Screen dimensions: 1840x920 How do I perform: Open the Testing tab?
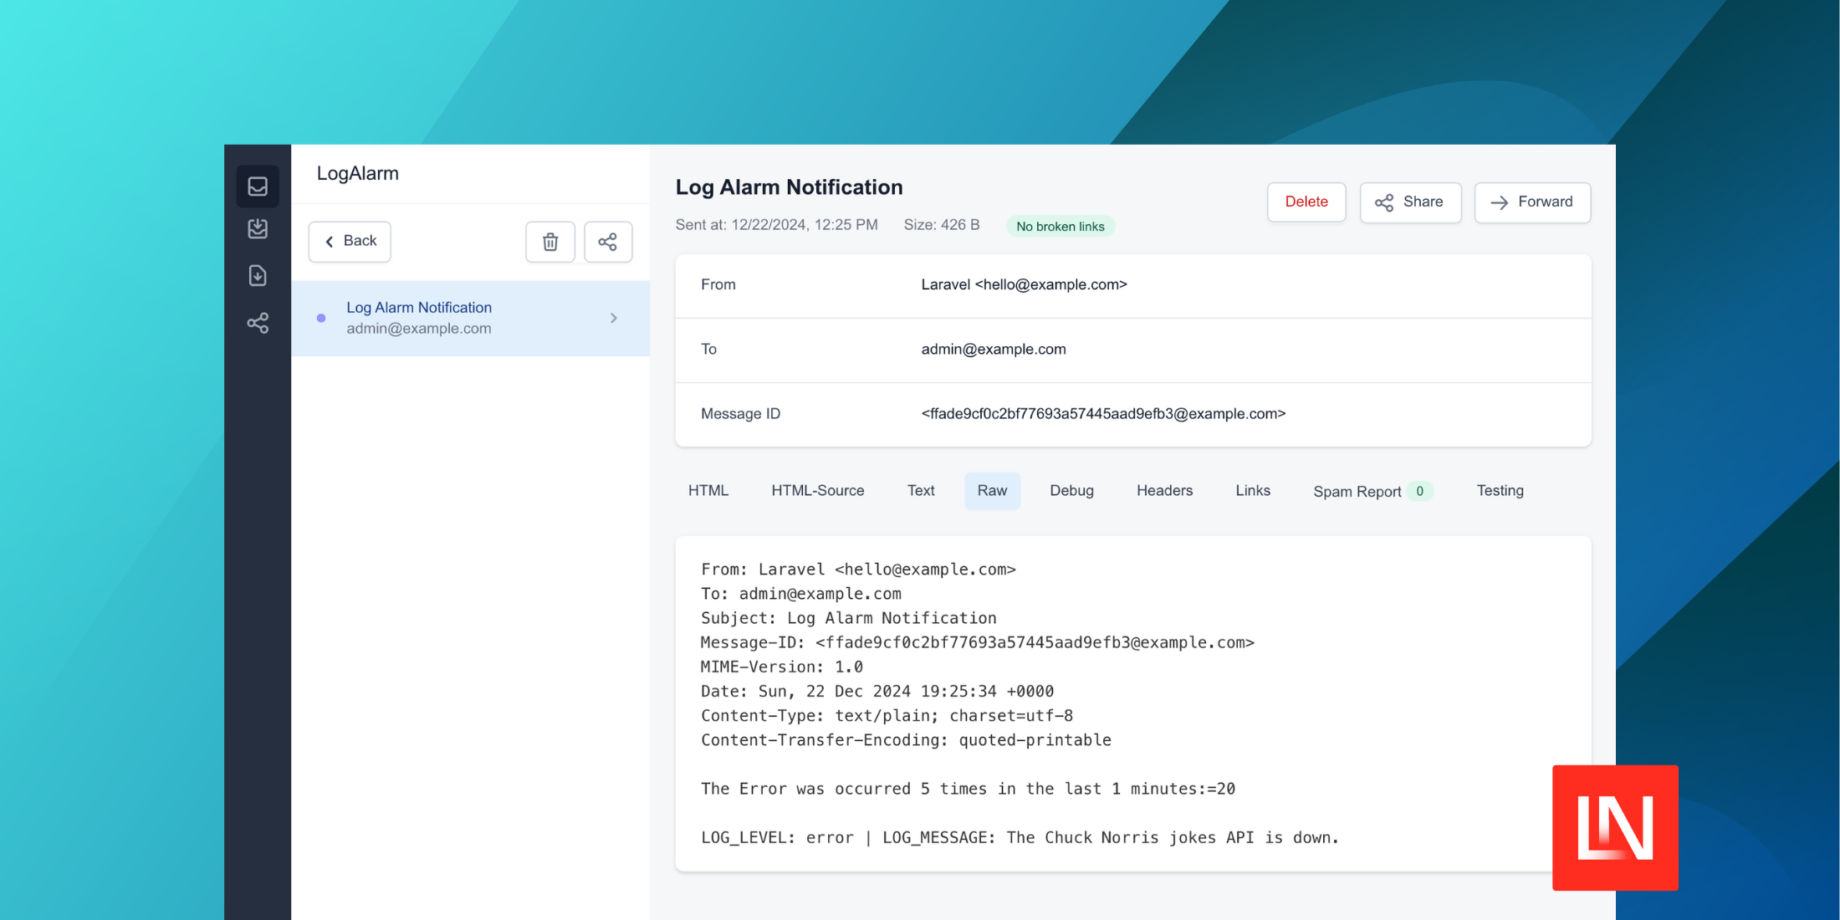(1500, 491)
